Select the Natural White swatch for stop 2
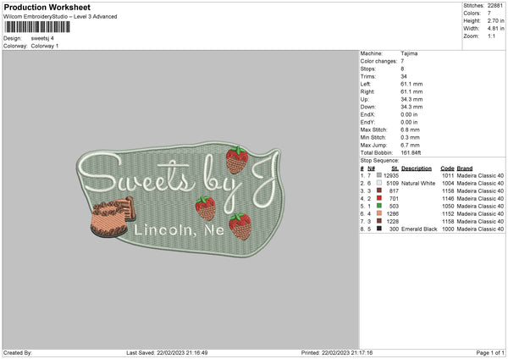This screenshot has height=359, width=508. [x=379, y=183]
